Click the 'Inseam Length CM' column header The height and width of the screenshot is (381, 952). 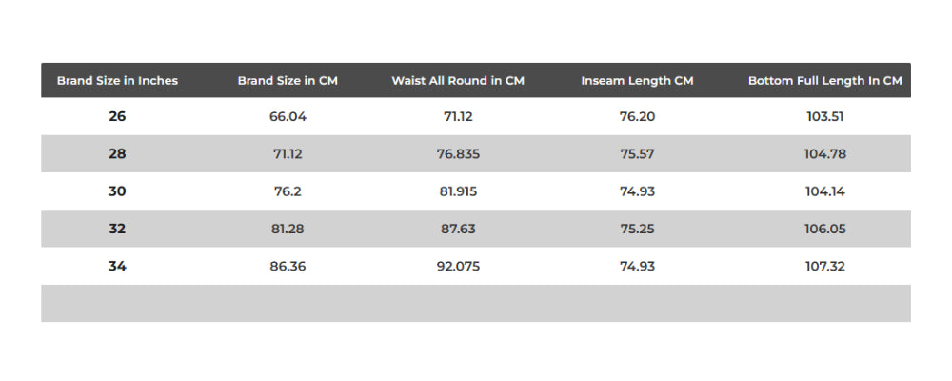[637, 81]
